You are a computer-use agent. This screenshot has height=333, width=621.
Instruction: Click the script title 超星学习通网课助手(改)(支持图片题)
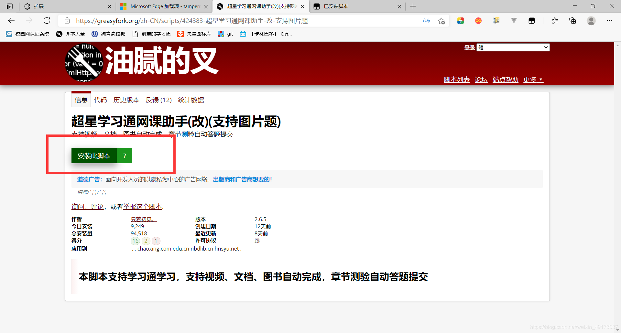point(176,122)
